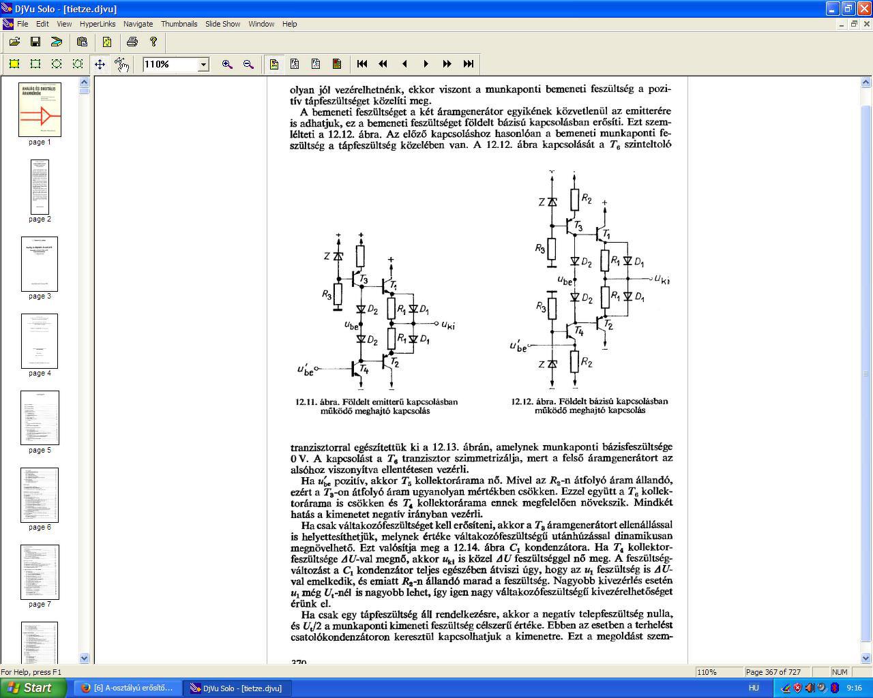Select the page 4 thumbnail
Image resolution: width=873 pixels, height=698 pixels.
[x=40, y=341]
